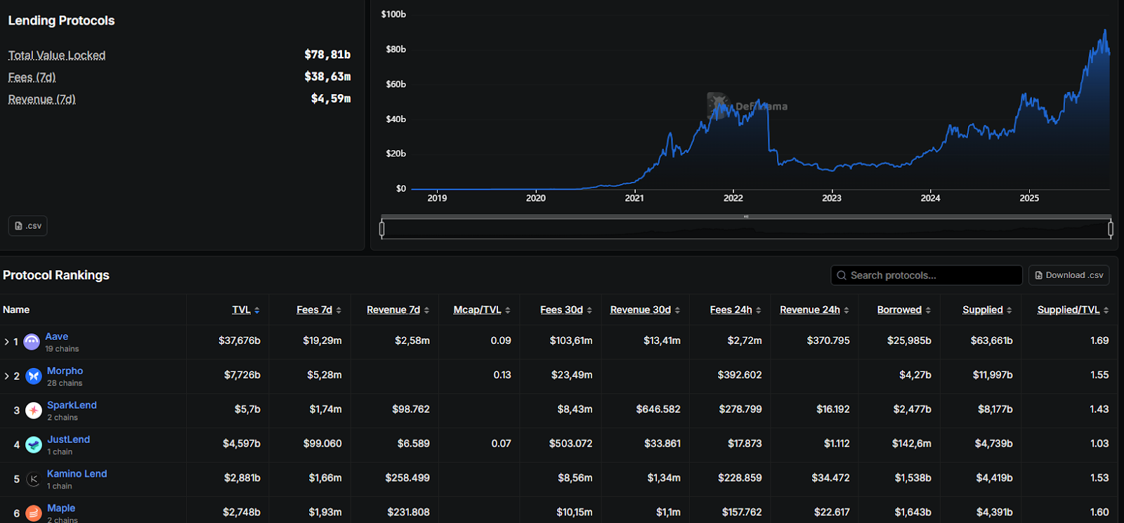Click the Aave protocol logo icon
Viewport: 1124px width, 523px height.
click(32, 342)
